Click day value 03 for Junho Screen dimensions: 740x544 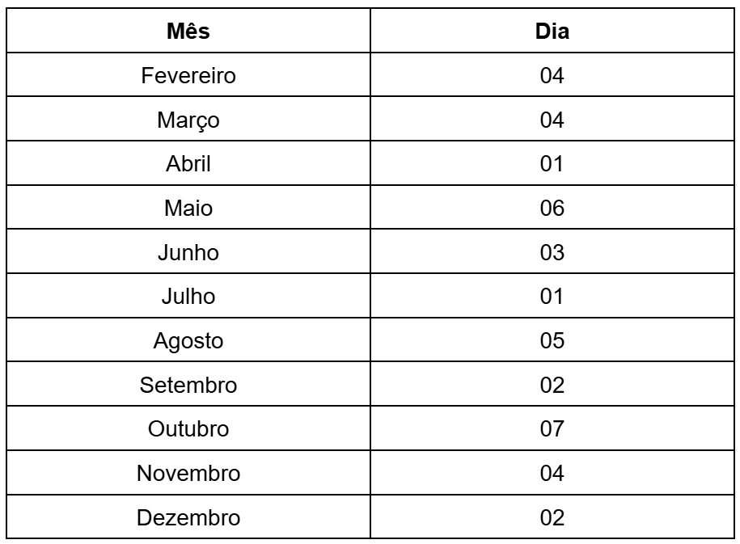[x=552, y=253]
